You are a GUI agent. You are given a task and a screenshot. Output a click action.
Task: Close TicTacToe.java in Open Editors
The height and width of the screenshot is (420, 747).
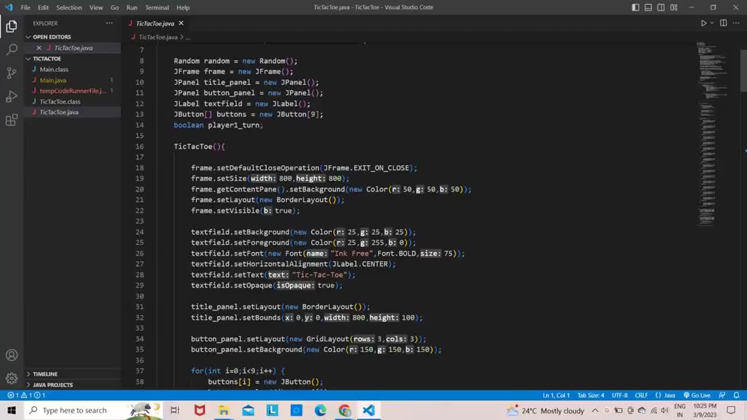(39, 48)
